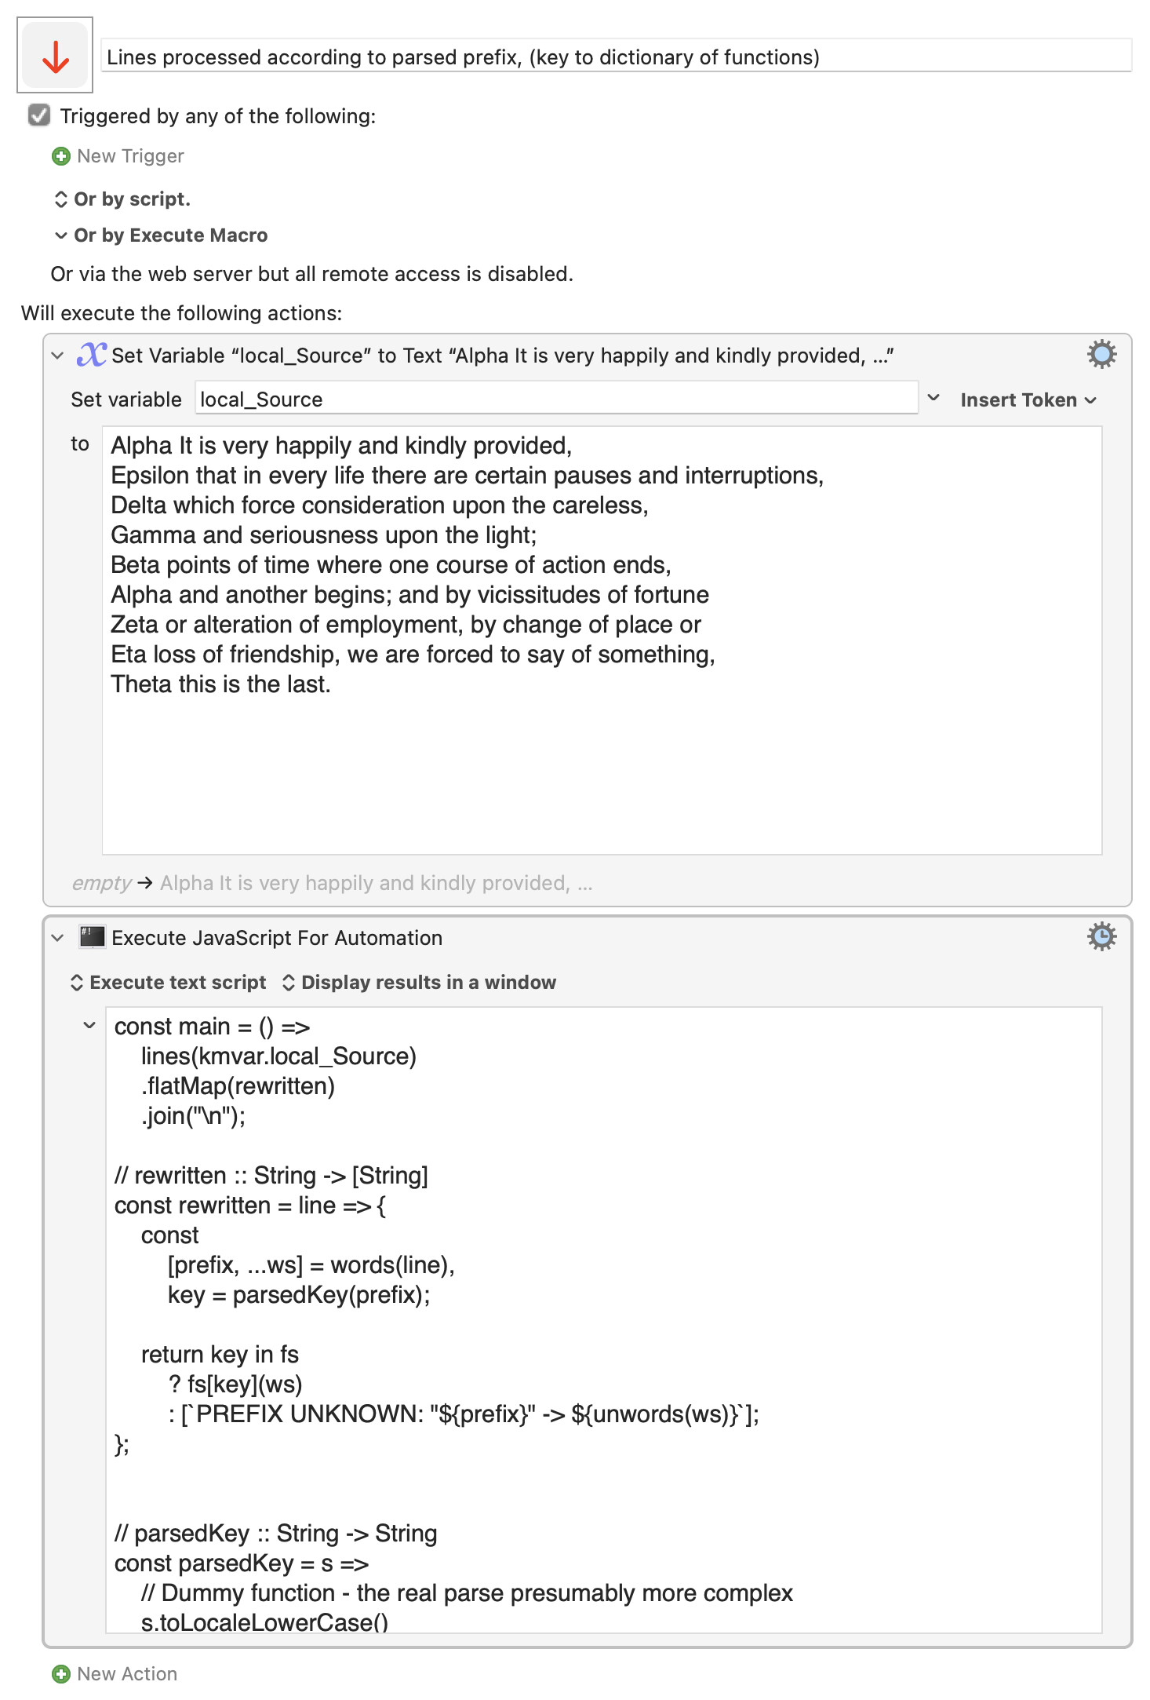Click the New Action link

pos(127,1674)
